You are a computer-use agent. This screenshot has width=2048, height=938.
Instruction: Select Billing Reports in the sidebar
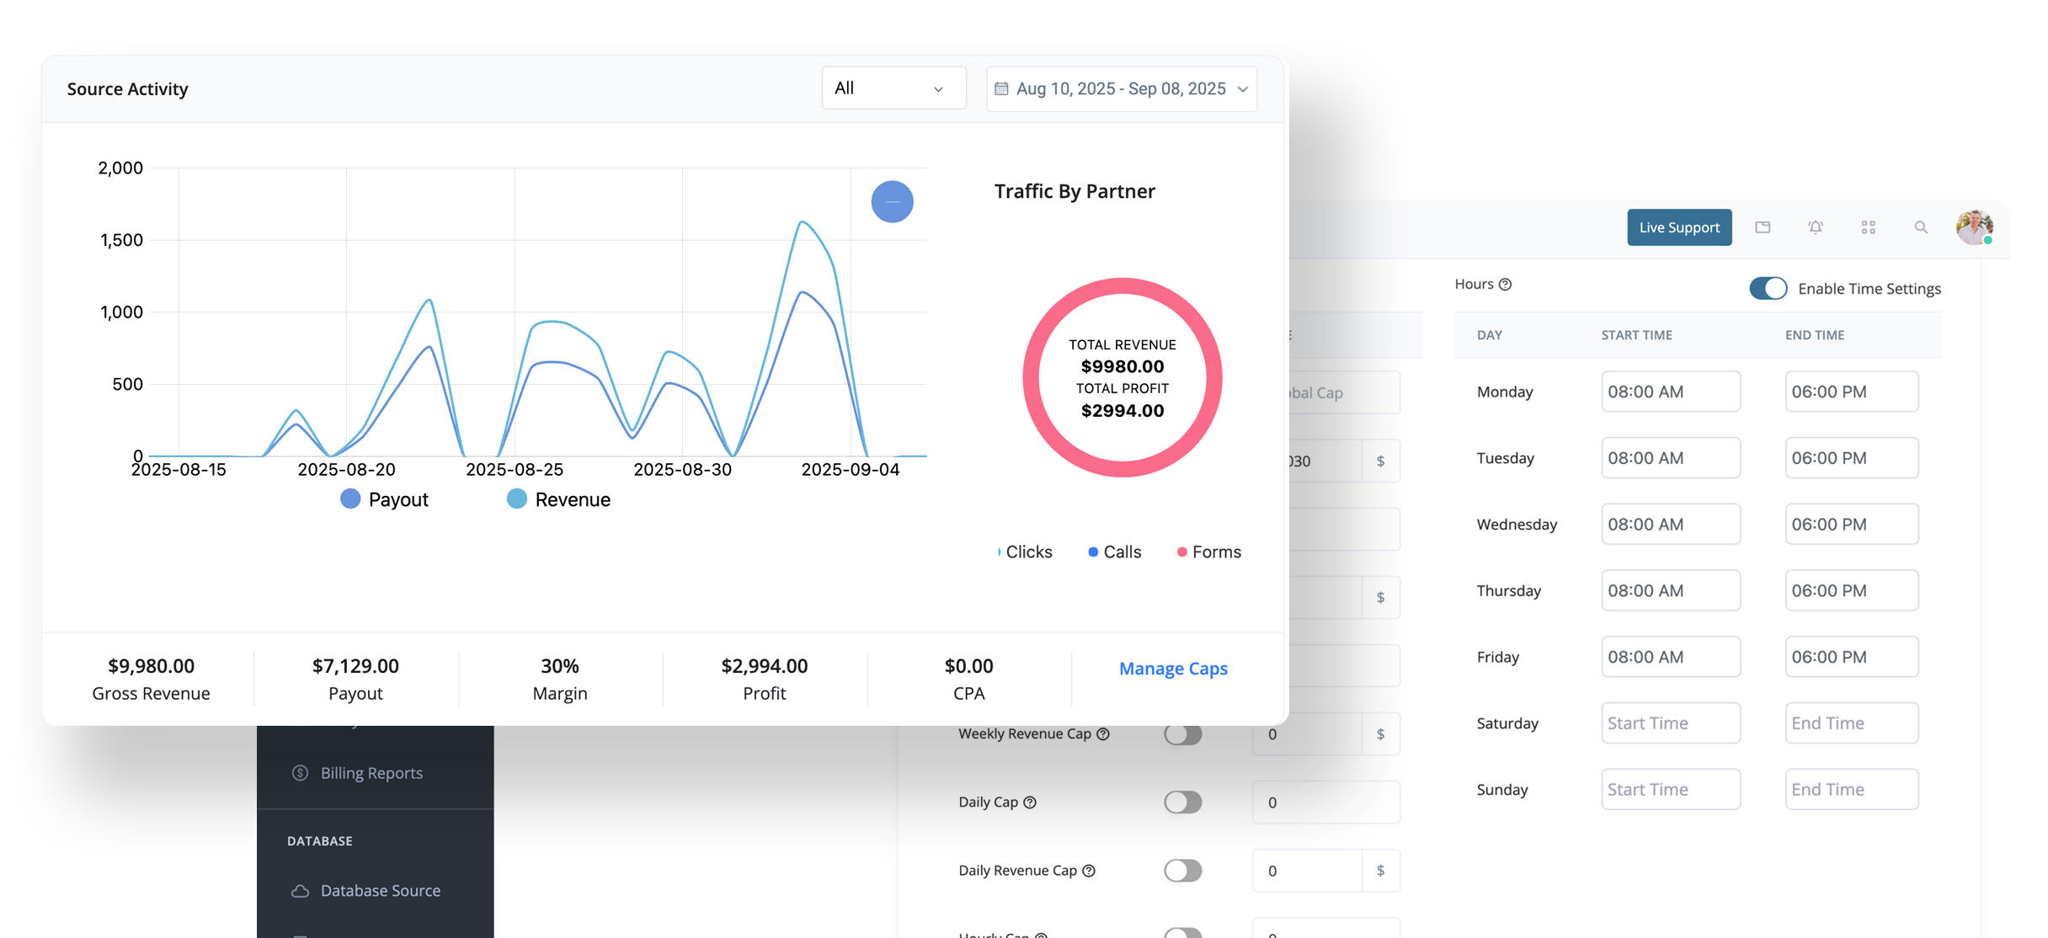pos(371,772)
